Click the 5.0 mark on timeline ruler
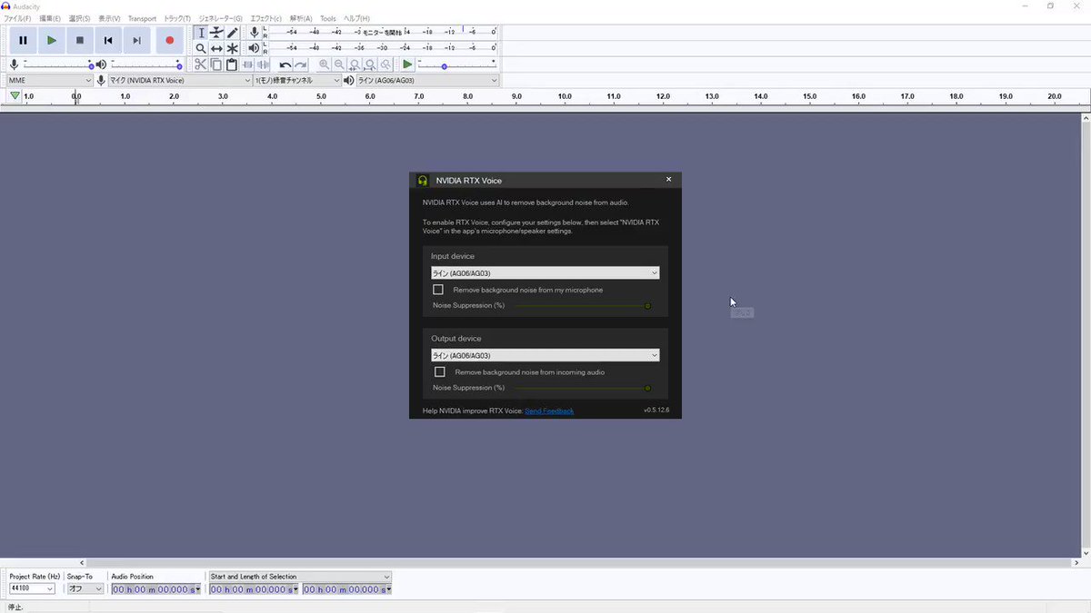Screen dimensions: 1091x613 (x=321, y=96)
